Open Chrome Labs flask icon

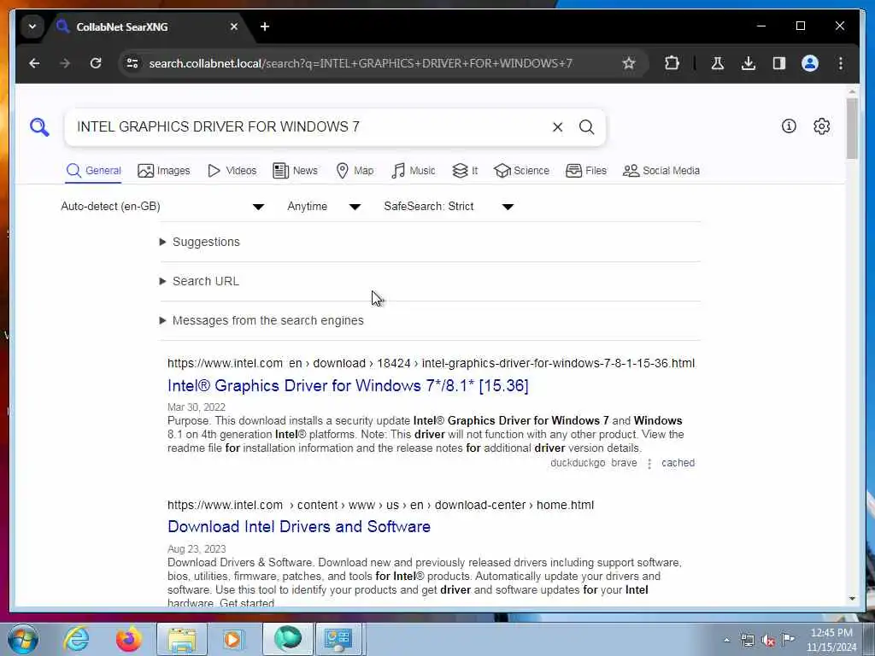(718, 63)
